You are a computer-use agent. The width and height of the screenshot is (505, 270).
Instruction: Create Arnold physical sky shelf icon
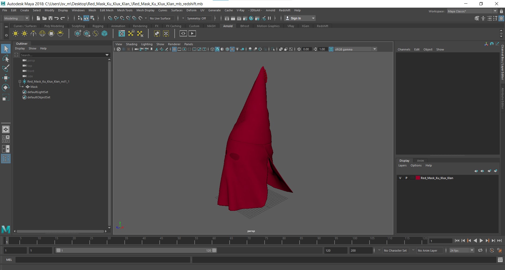(60, 33)
